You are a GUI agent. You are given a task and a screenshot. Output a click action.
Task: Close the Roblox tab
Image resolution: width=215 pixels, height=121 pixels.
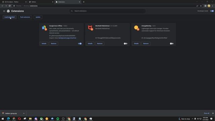coord(26,2)
